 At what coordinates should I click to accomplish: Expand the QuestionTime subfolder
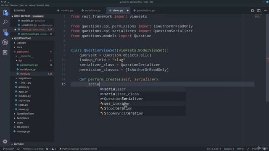pos(25,114)
